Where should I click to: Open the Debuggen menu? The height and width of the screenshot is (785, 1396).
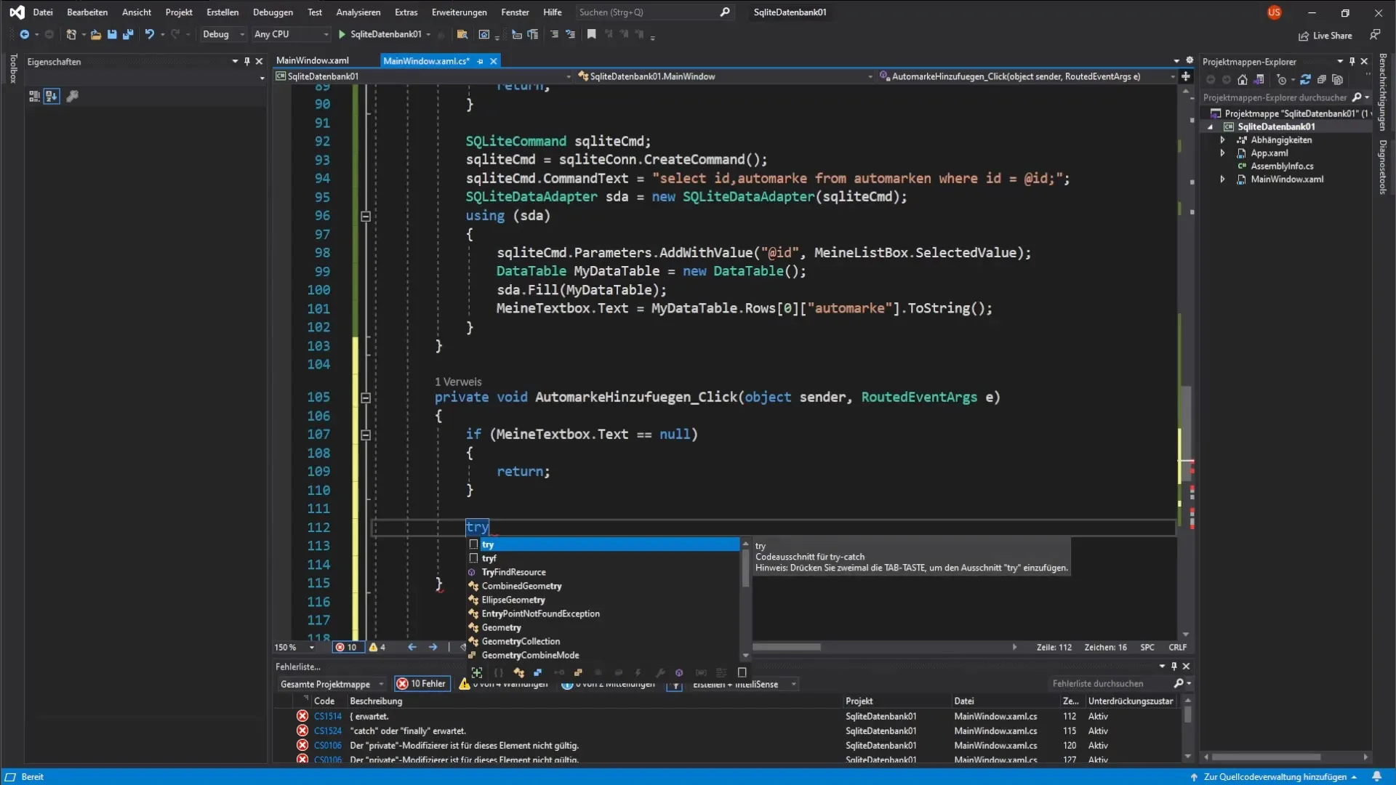(x=273, y=12)
